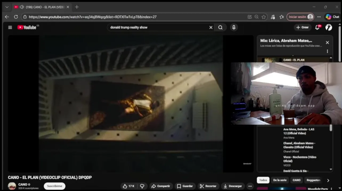Run search with magnifier button
Viewport: 342px width, 191px height.
(x=220, y=27)
